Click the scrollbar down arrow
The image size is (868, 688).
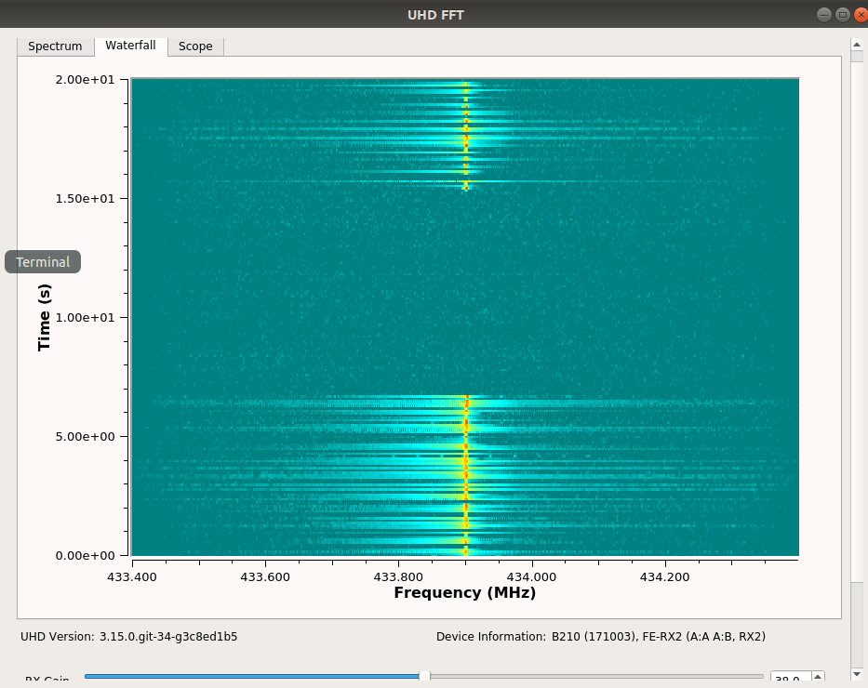coord(857,673)
